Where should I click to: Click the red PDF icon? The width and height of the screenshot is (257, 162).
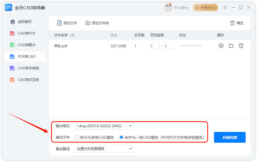(x=12, y=33)
